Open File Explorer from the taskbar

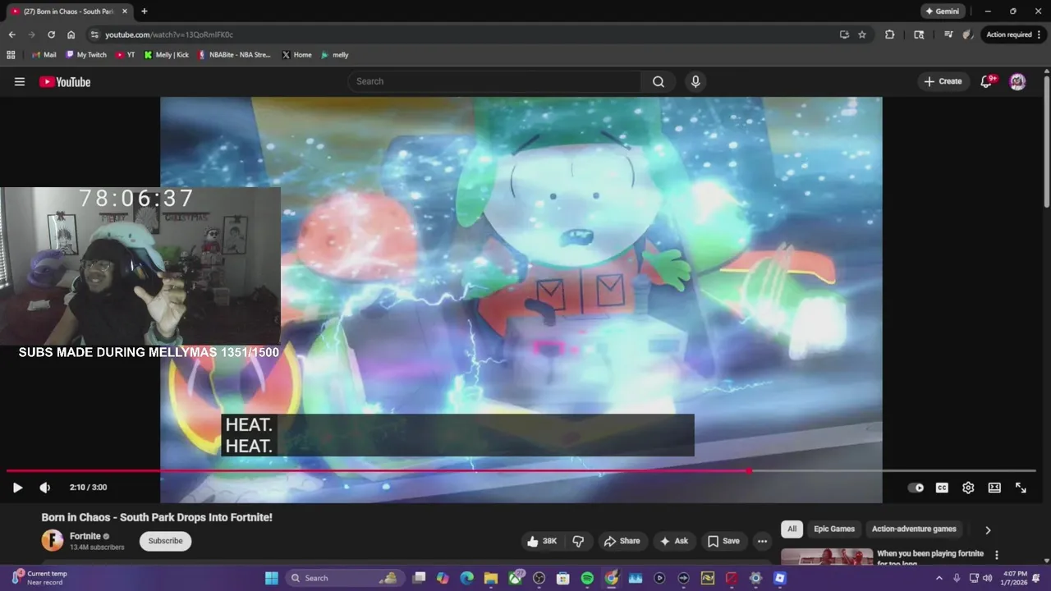[491, 578]
